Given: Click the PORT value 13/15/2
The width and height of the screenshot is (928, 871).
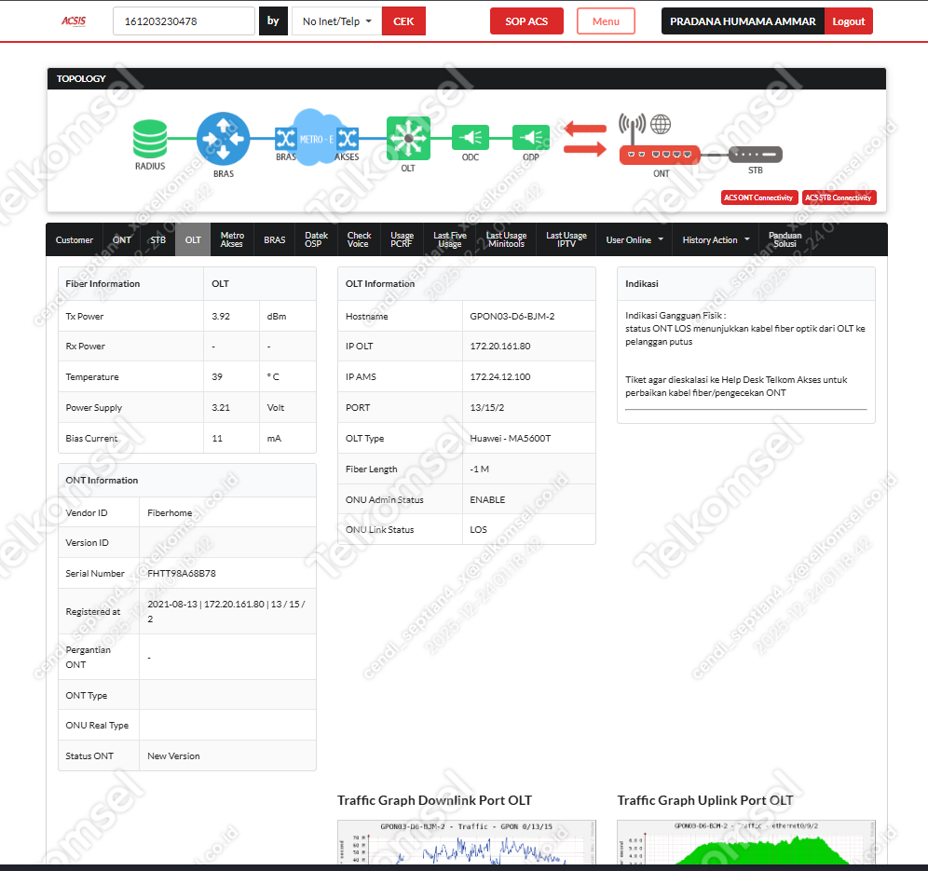Looking at the screenshot, I should point(487,408).
